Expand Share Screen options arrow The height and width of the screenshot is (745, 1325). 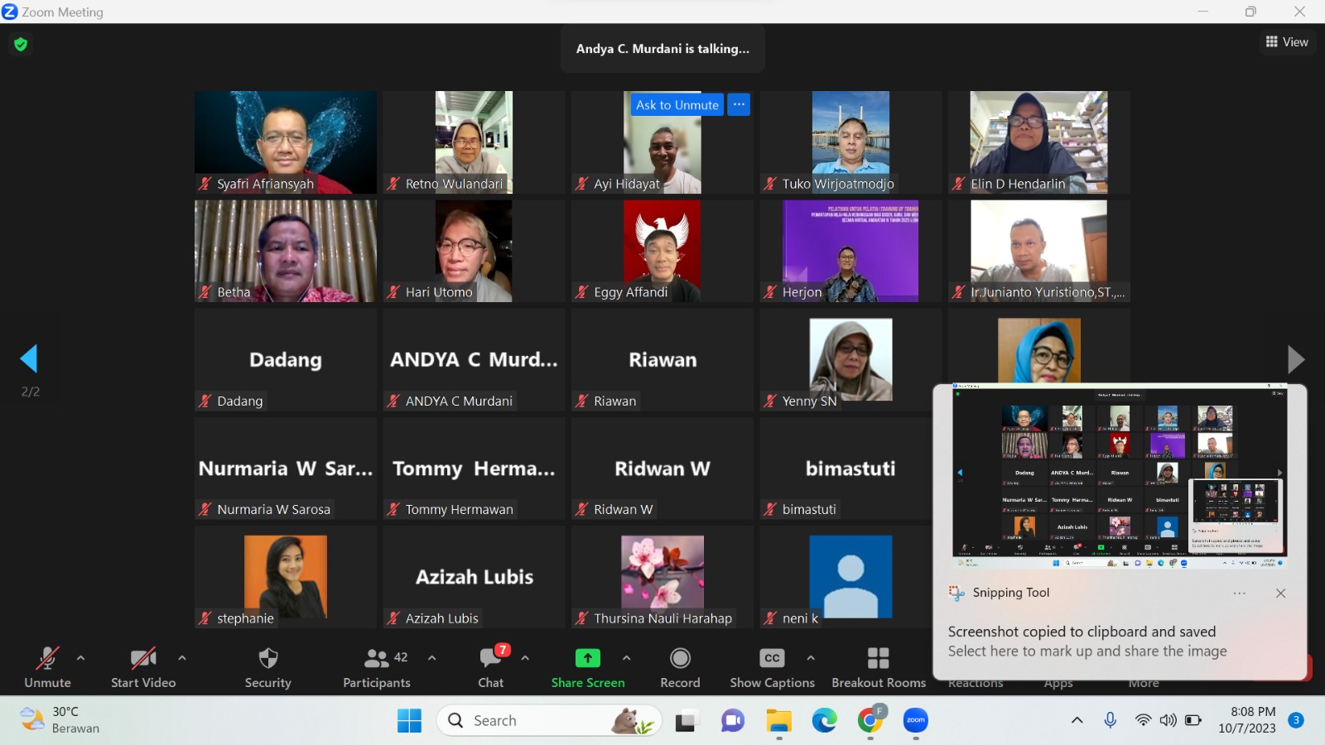pyautogui.click(x=627, y=658)
